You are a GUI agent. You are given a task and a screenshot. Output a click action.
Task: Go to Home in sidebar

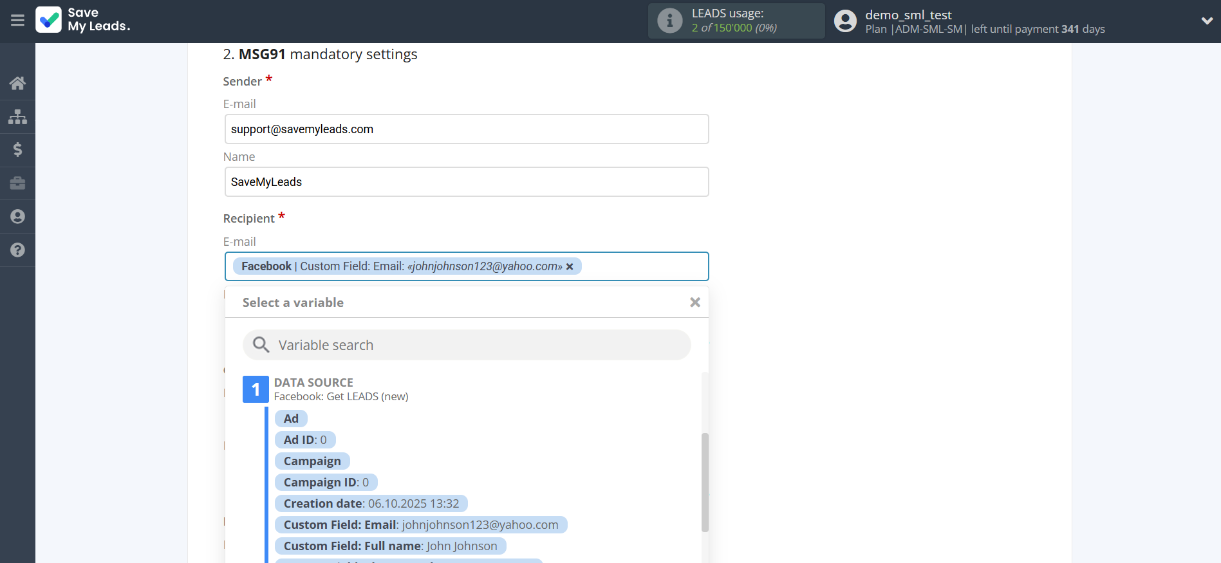tap(17, 83)
